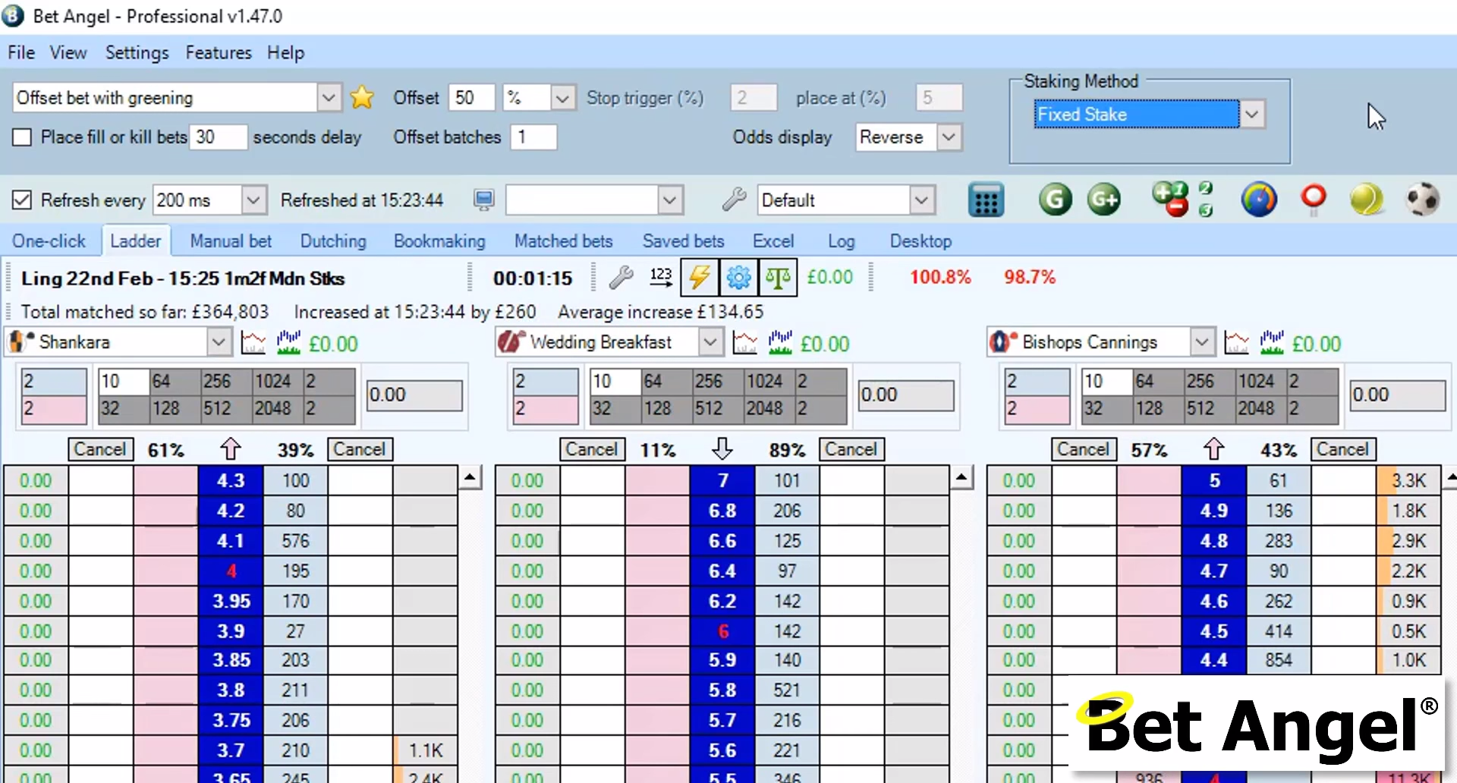Switch to the One-click tab
This screenshot has height=783, width=1457.
click(x=49, y=241)
